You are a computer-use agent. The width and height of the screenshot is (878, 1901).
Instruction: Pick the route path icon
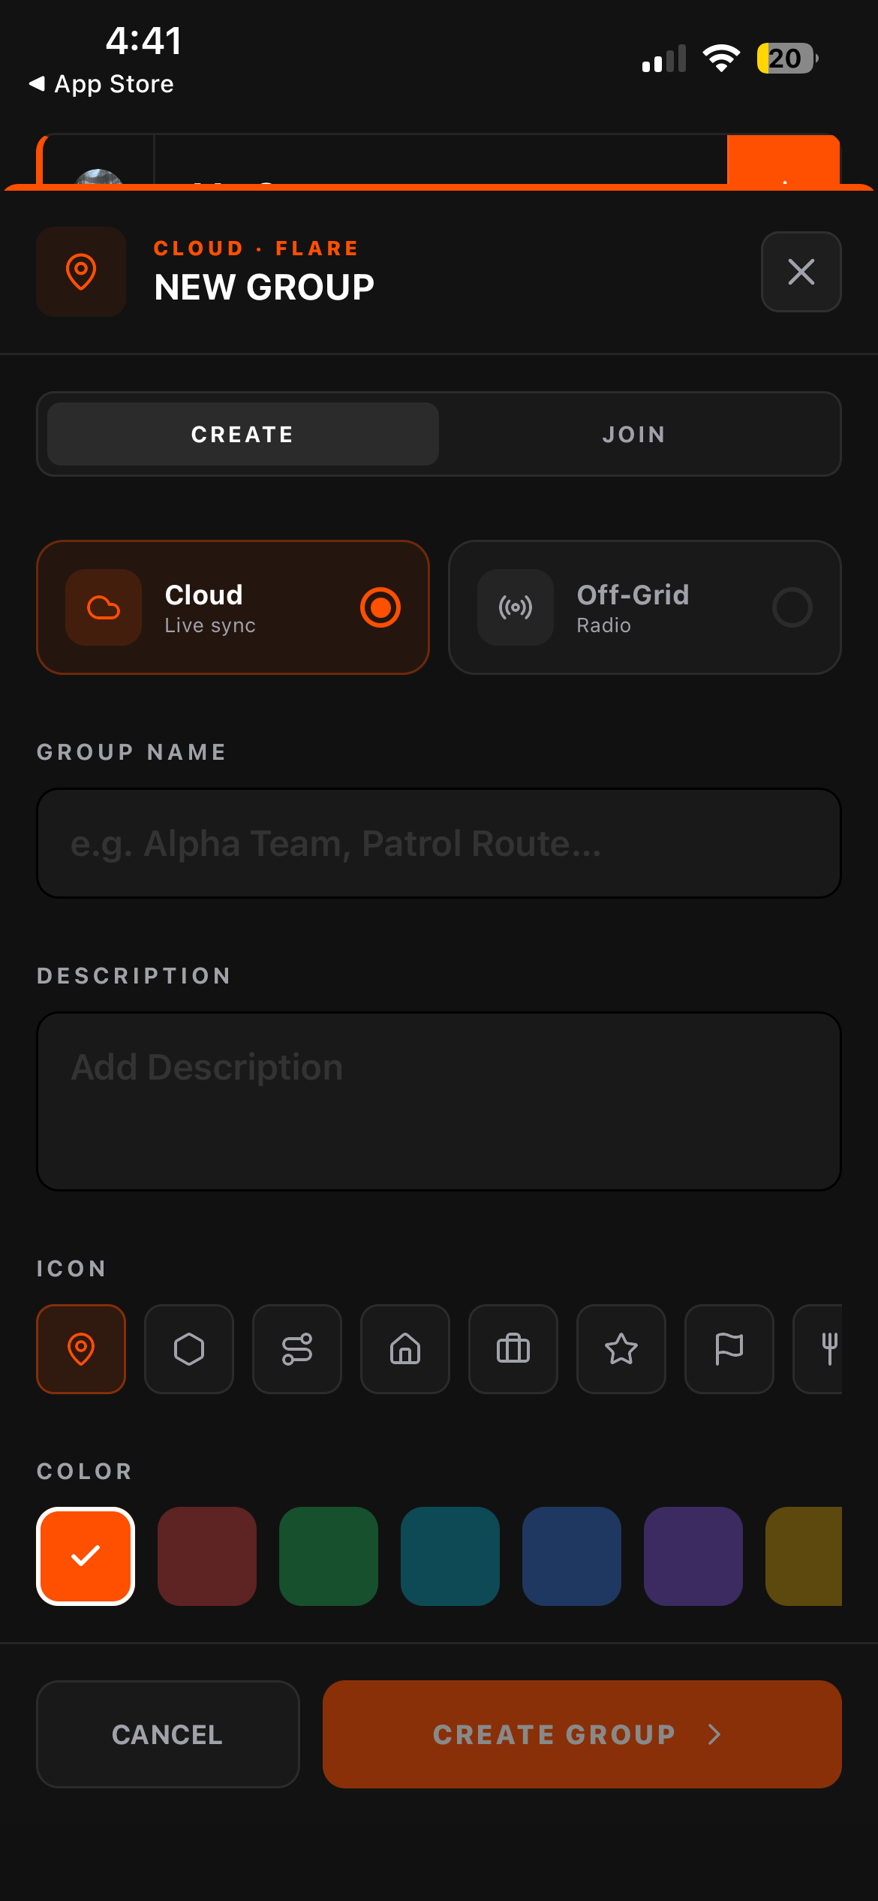[x=297, y=1349]
